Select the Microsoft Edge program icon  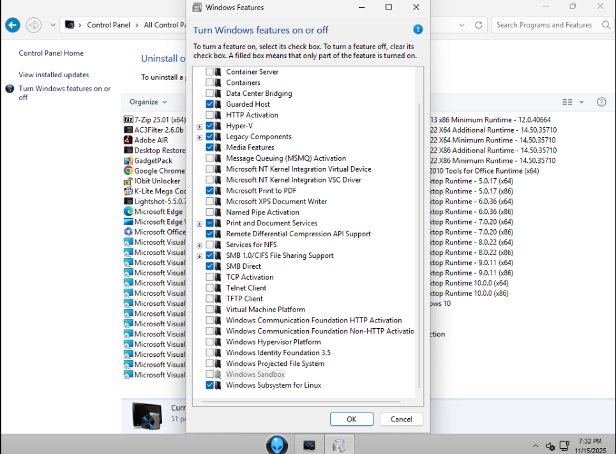coord(128,211)
